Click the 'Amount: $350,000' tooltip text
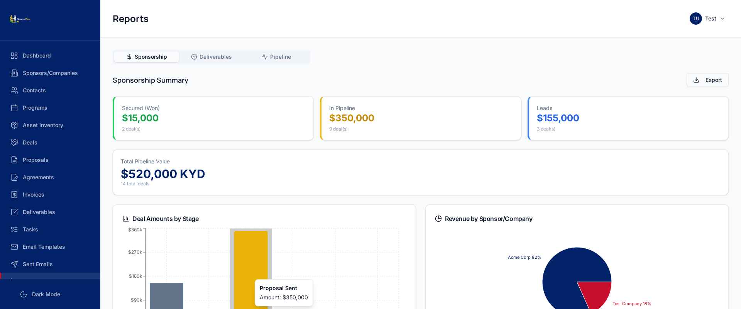Image resolution: width=741 pixels, height=309 pixels. tap(284, 297)
